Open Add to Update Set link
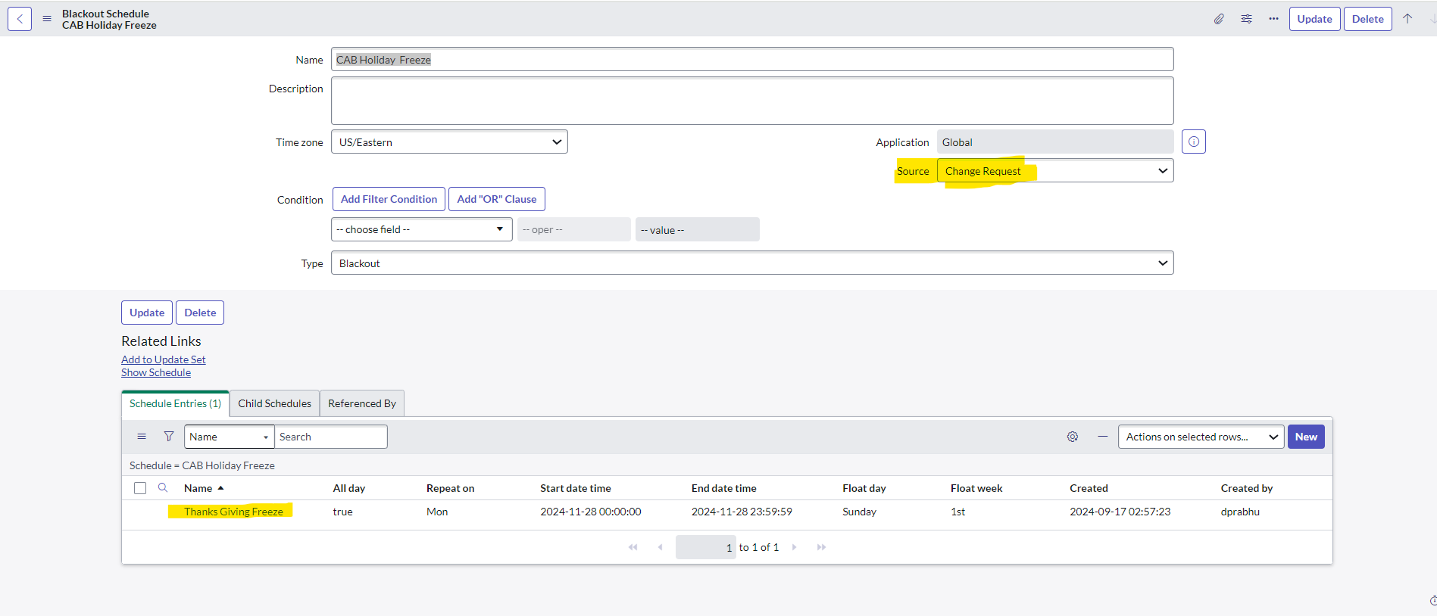 (x=163, y=359)
